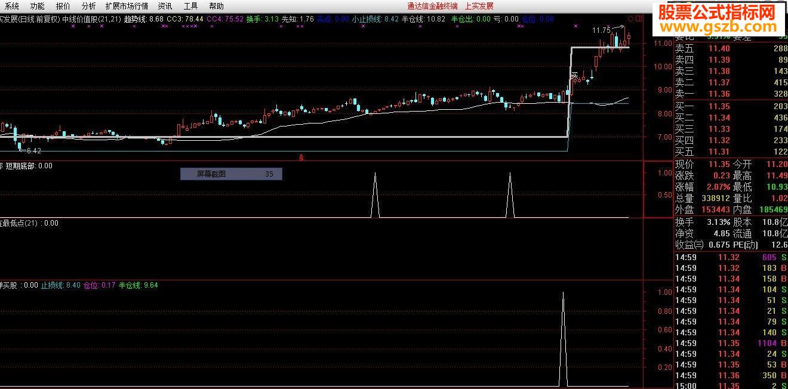This screenshot has height=389, width=788.
Task: Click the 卖五 11.40 order row
Action: [x=731, y=48]
